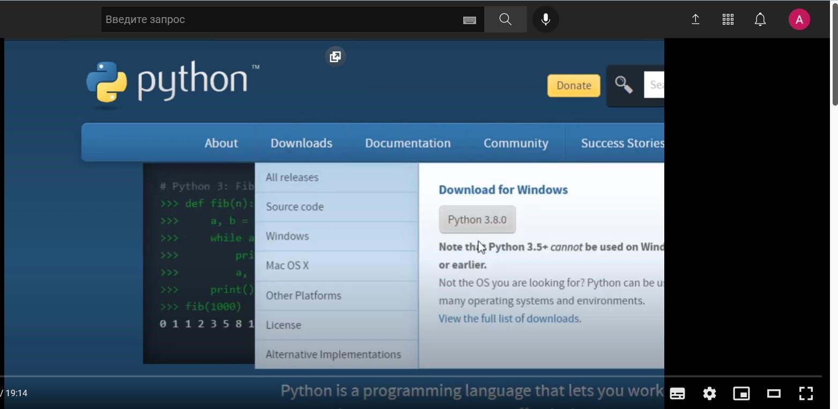This screenshot has height=409, width=838.
Task: Open the notifications bell
Action: [760, 19]
